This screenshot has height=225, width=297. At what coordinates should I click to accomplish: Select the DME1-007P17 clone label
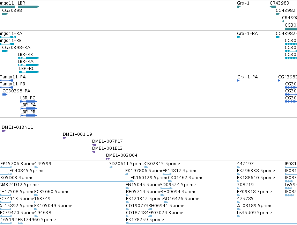pyautogui.click(x=107, y=141)
